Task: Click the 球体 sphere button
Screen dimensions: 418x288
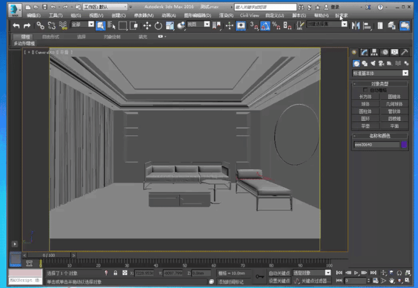Action: click(366, 104)
